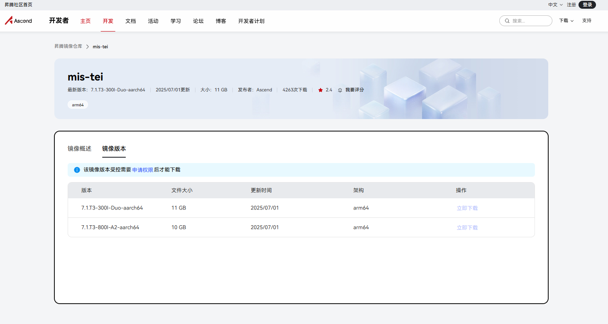The width and height of the screenshot is (608, 324).
Task: Focus the 搜索 search input
Action: pyautogui.click(x=526, y=21)
